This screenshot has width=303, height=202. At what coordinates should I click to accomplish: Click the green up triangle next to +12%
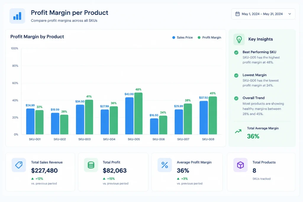click(33, 179)
